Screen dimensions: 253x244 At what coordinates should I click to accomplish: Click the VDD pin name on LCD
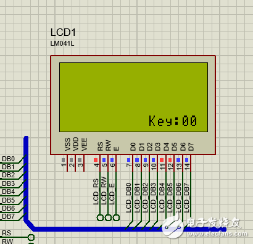[x=76, y=144]
